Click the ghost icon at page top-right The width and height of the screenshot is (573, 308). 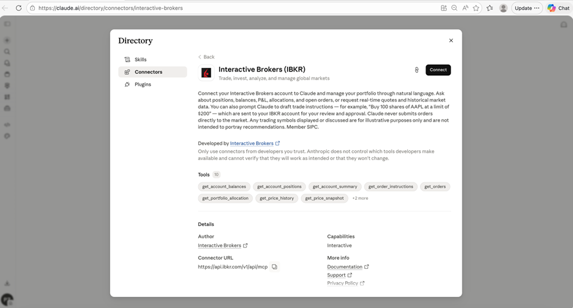(564, 24)
